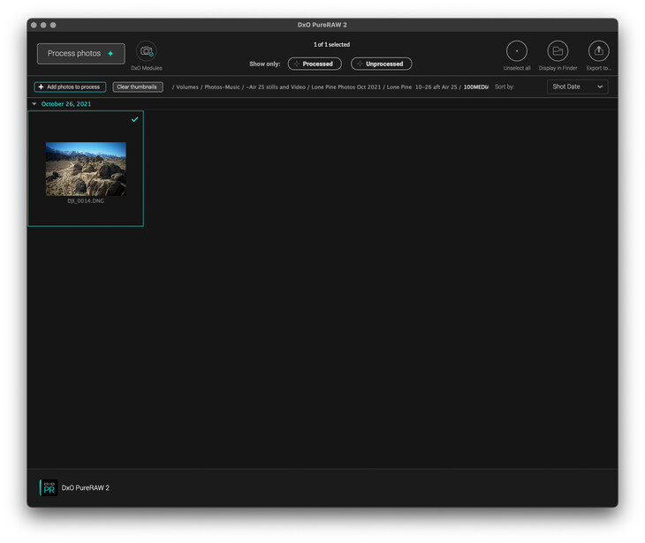Open the Shot Date sort dropdown

(x=577, y=87)
